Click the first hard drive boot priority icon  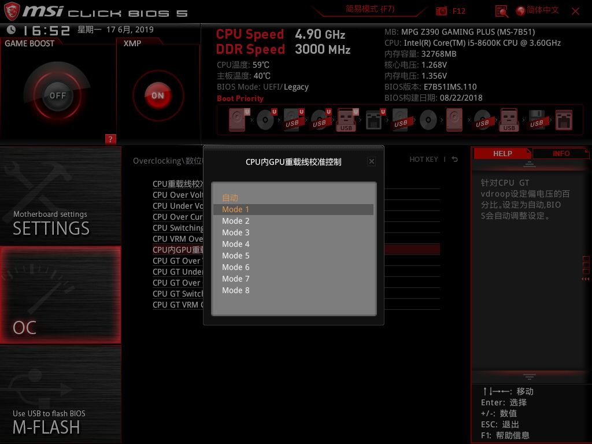236,119
